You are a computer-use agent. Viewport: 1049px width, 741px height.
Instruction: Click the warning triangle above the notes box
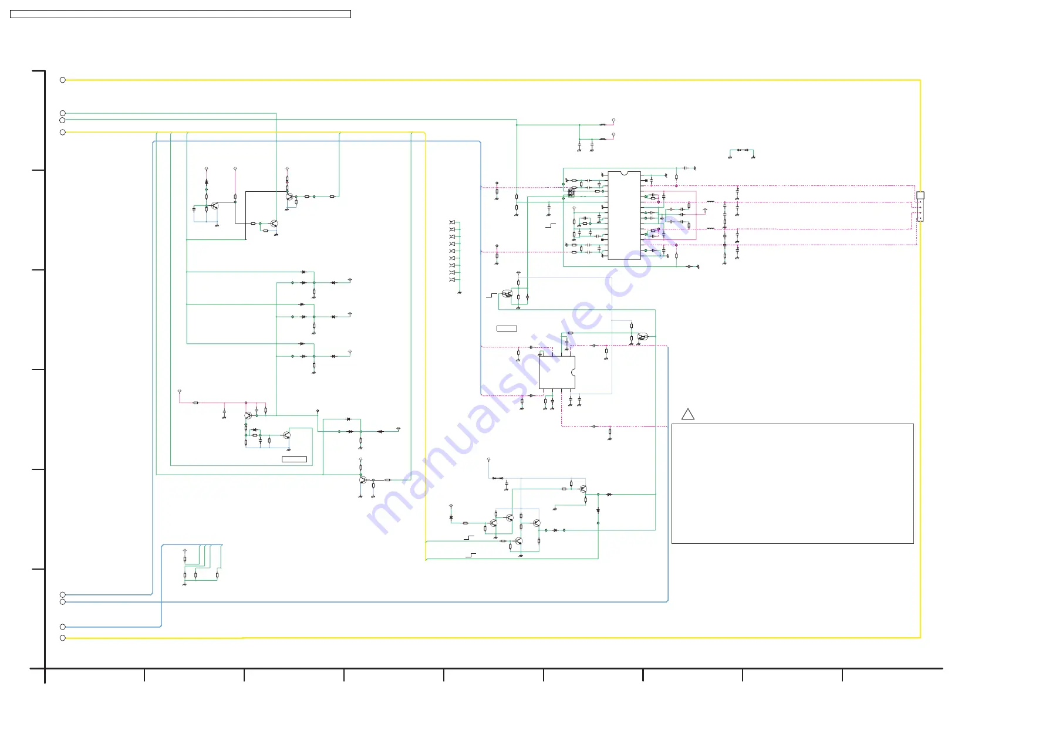(688, 414)
